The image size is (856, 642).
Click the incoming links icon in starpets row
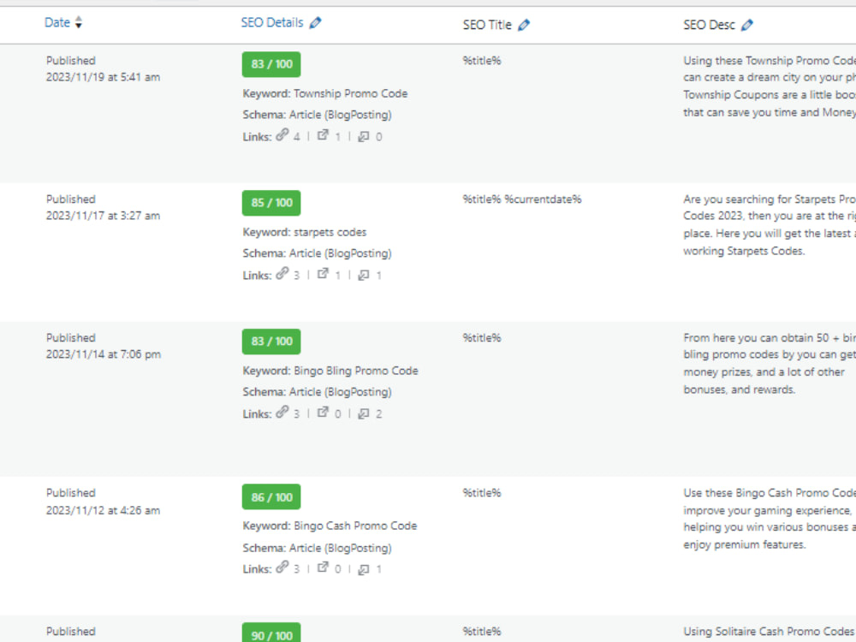point(363,275)
